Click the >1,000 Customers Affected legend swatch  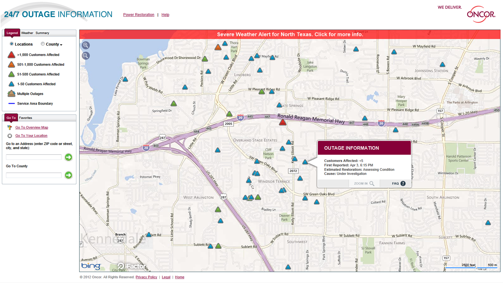[x=11, y=55]
